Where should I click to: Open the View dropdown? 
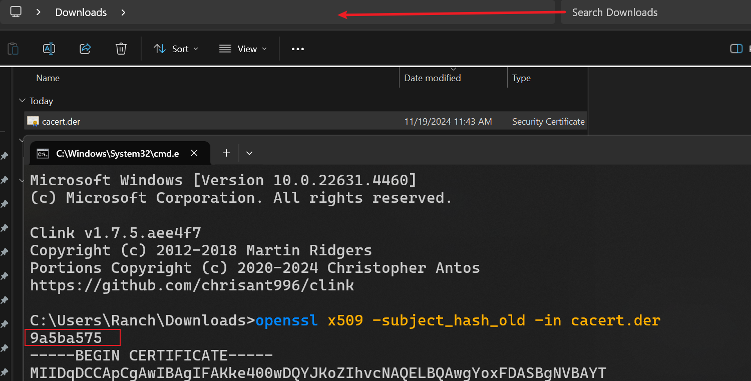pos(243,49)
